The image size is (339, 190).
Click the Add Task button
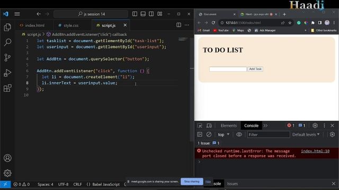(x=255, y=69)
